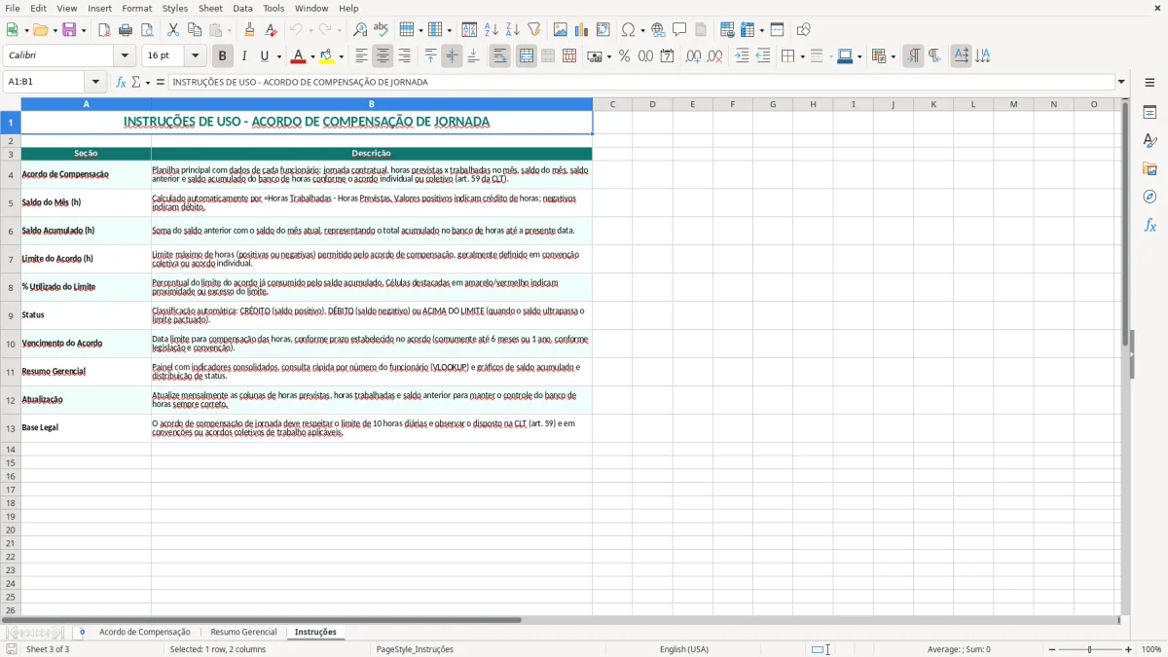Open the background color dropdown arrow
The width and height of the screenshot is (1168, 657).
341,56
